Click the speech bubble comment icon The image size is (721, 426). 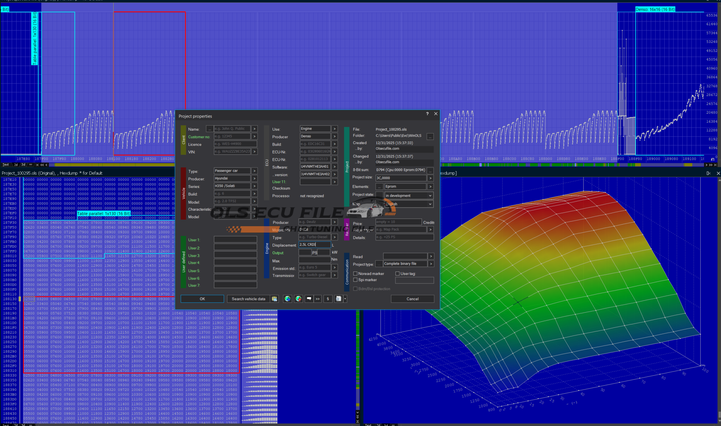coord(309,299)
